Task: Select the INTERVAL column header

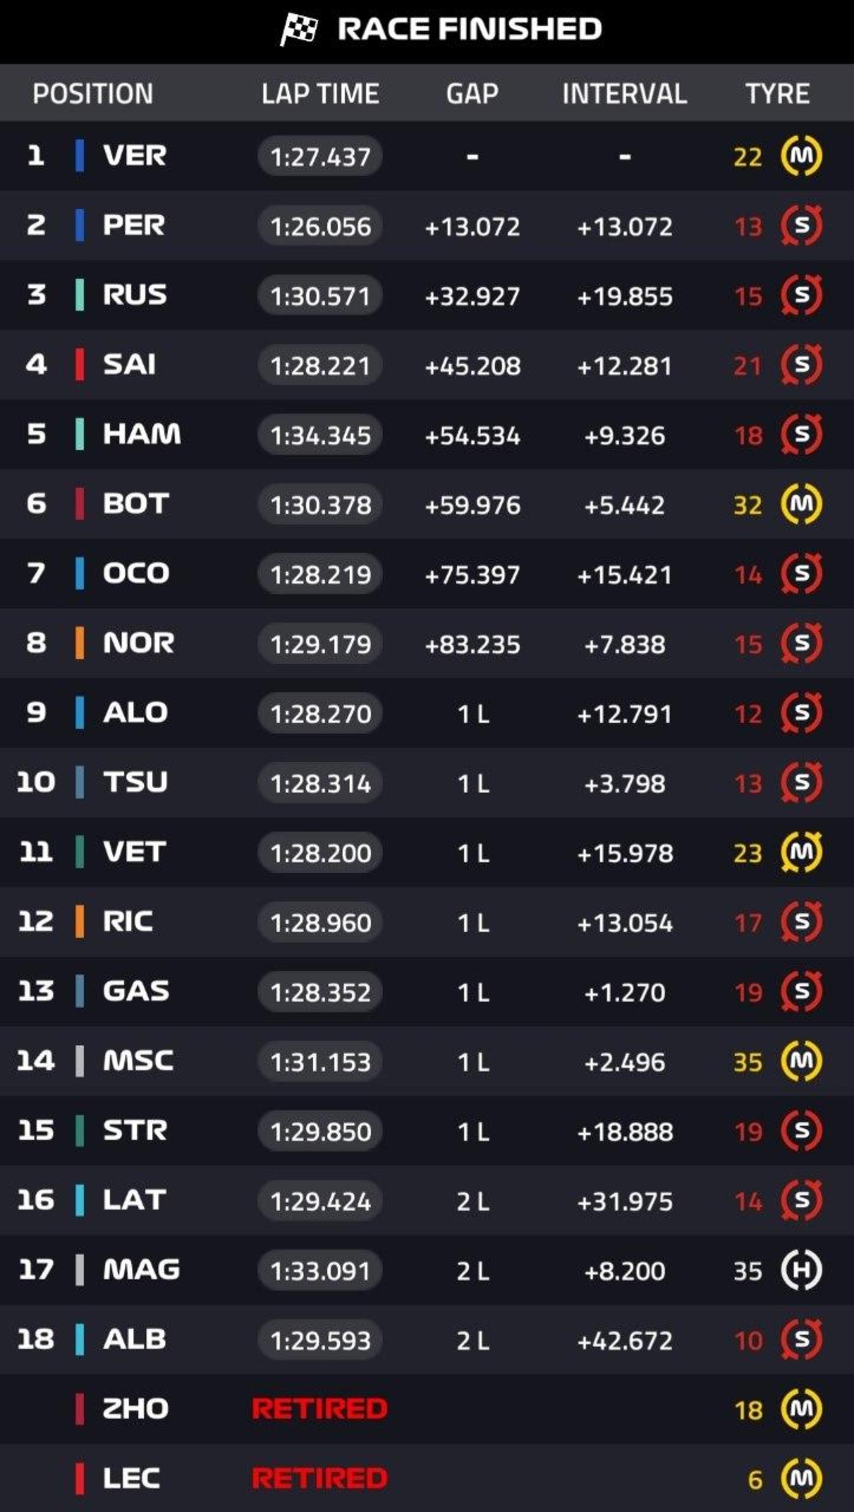Action: pyautogui.click(x=624, y=94)
